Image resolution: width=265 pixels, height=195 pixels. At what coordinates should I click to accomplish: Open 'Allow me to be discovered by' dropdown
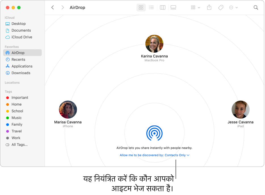coord(154,155)
